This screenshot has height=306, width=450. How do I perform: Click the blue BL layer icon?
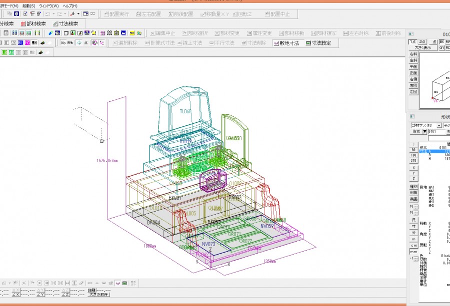pos(20,43)
